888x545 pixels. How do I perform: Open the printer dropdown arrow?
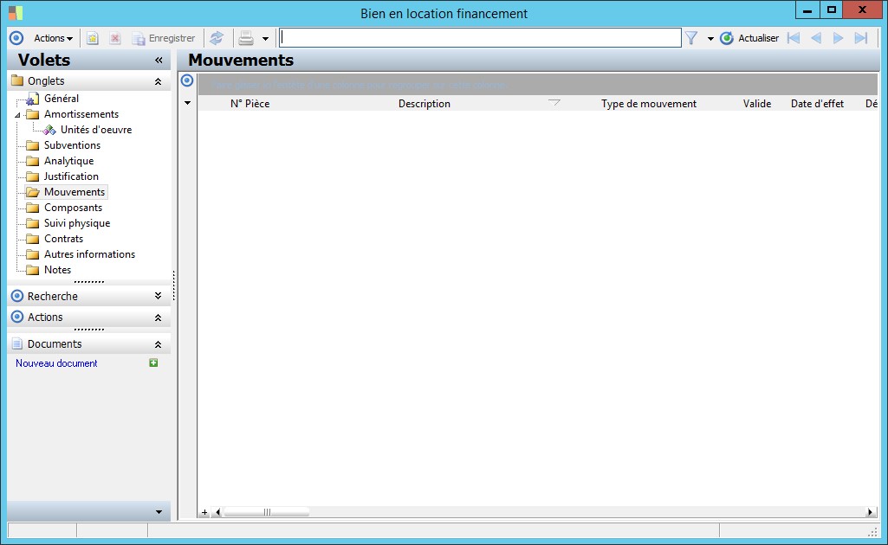(x=265, y=39)
